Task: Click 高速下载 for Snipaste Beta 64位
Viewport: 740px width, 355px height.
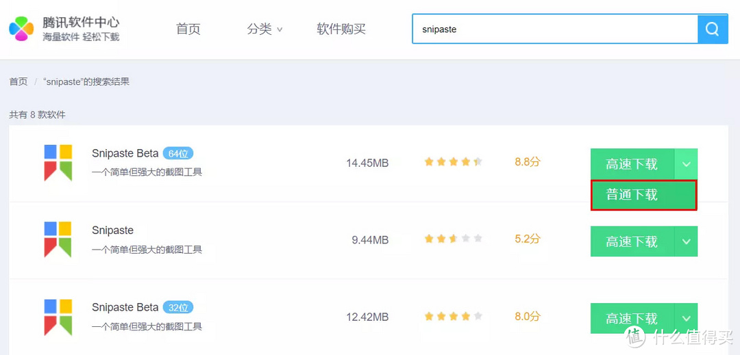Action: tap(632, 164)
